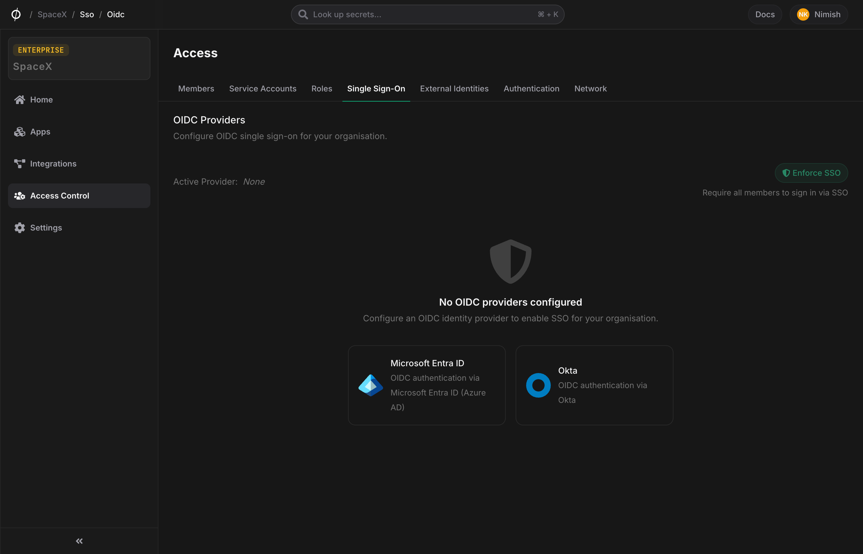Open the Docs page
This screenshot has width=863, height=554.
[765, 14]
